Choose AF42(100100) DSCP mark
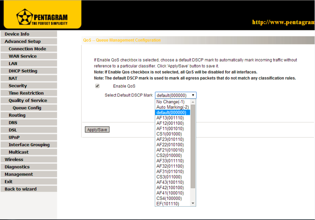The width and height of the screenshot is (315, 220). pyautogui.click(x=173, y=188)
